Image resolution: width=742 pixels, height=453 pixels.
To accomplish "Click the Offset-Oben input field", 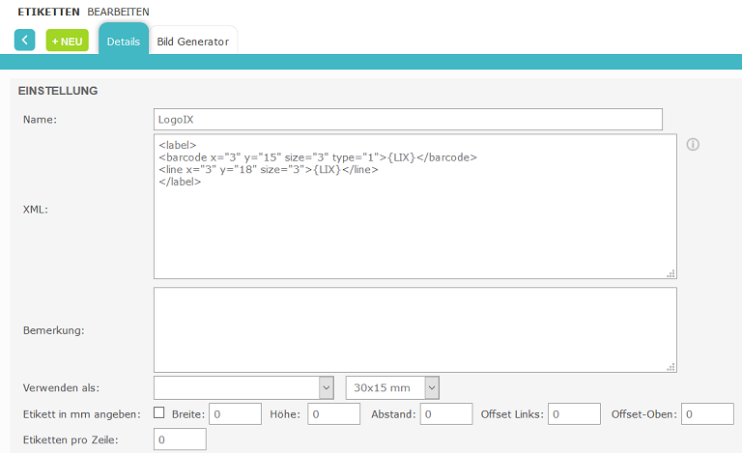I will (x=707, y=414).
